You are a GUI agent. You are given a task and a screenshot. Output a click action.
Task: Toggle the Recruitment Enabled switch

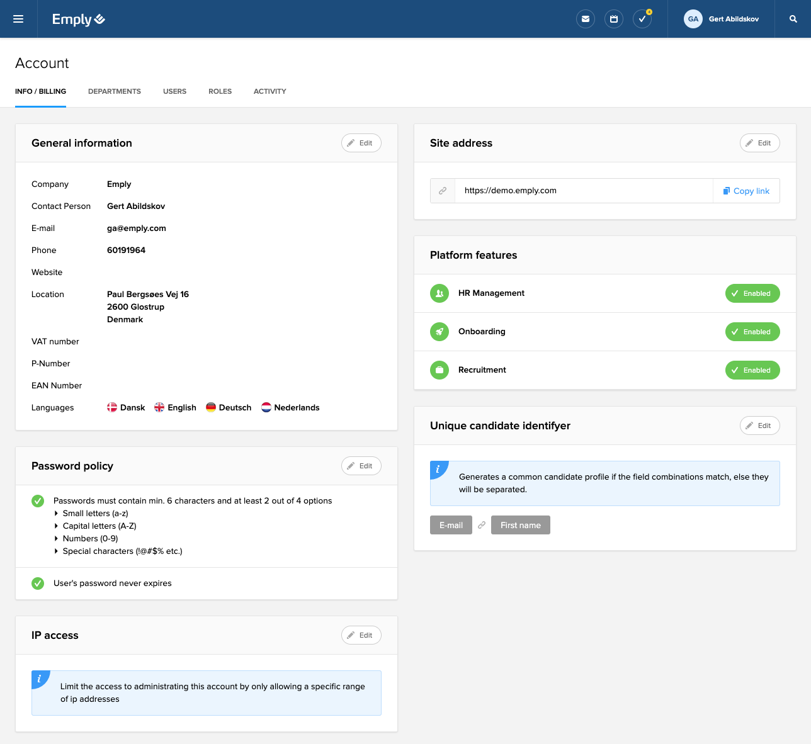[x=752, y=370]
